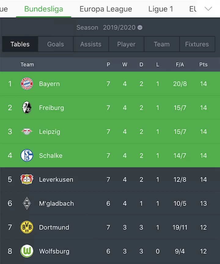220x264 pixels.
Task: Open the Player statistics view
Action: click(x=126, y=44)
